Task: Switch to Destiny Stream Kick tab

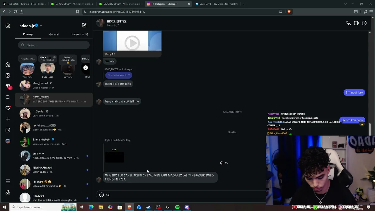Action: (72, 4)
